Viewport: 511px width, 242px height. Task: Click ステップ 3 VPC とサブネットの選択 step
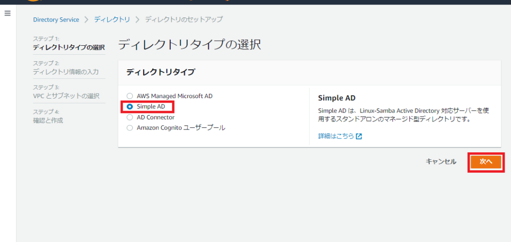66,92
